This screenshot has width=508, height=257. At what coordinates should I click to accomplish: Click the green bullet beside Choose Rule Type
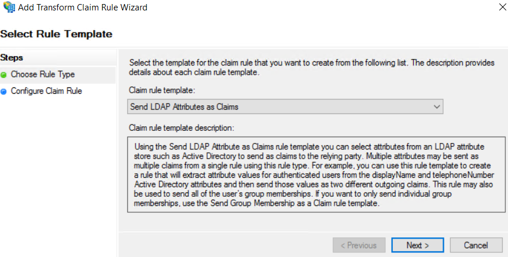click(x=3, y=75)
